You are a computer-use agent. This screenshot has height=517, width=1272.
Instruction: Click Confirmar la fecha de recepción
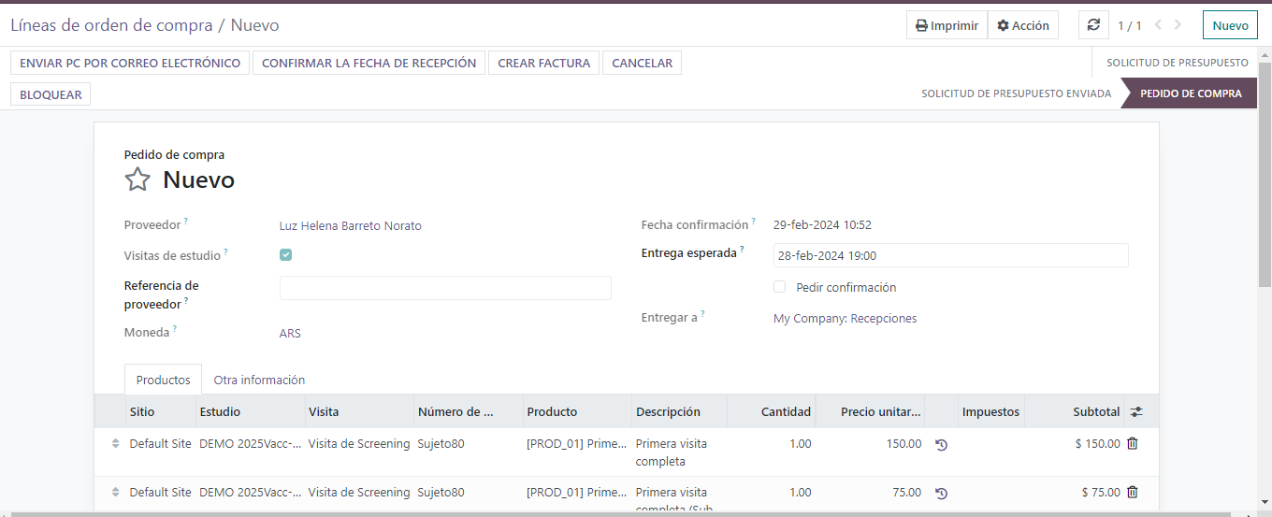[369, 63]
